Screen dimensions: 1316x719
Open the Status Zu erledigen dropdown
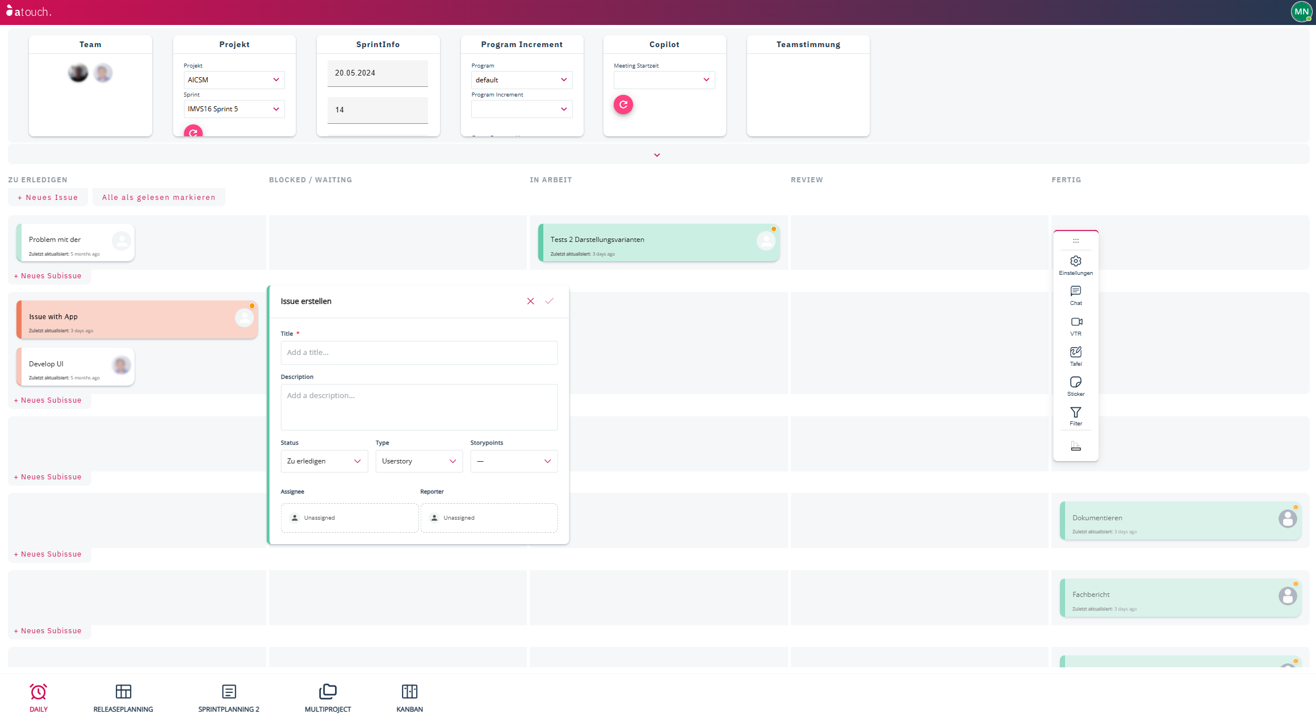click(324, 461)
